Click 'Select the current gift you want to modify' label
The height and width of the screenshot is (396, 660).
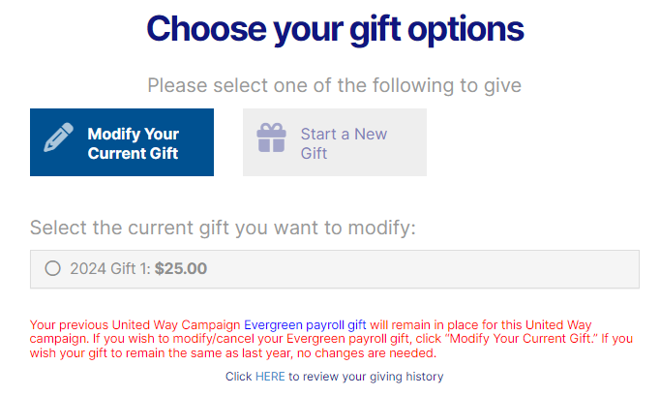(223, 228)
